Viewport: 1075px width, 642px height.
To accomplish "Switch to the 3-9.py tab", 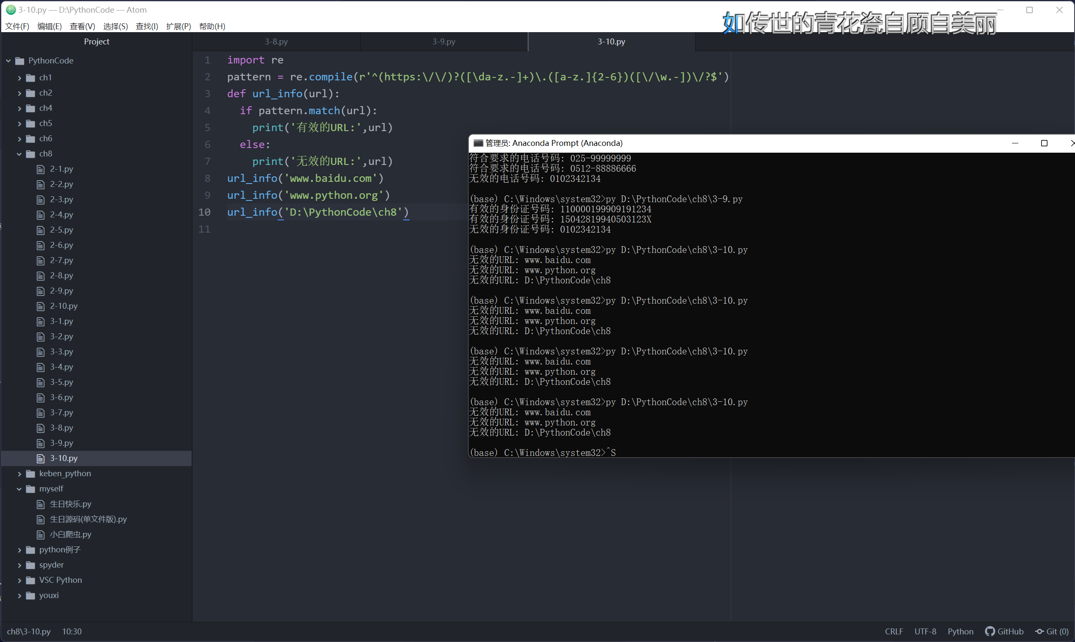I will click(x=444, y=41).
